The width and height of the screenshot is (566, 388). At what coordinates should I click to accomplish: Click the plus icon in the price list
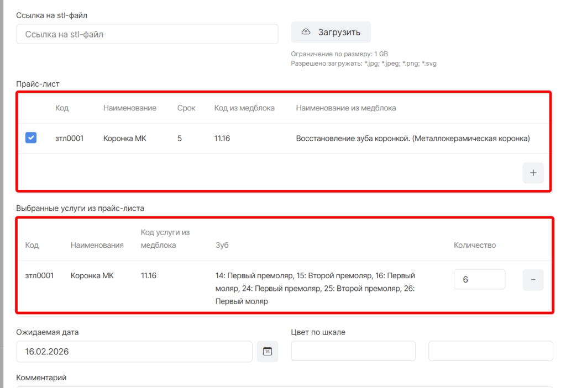(x=533, y=173)
